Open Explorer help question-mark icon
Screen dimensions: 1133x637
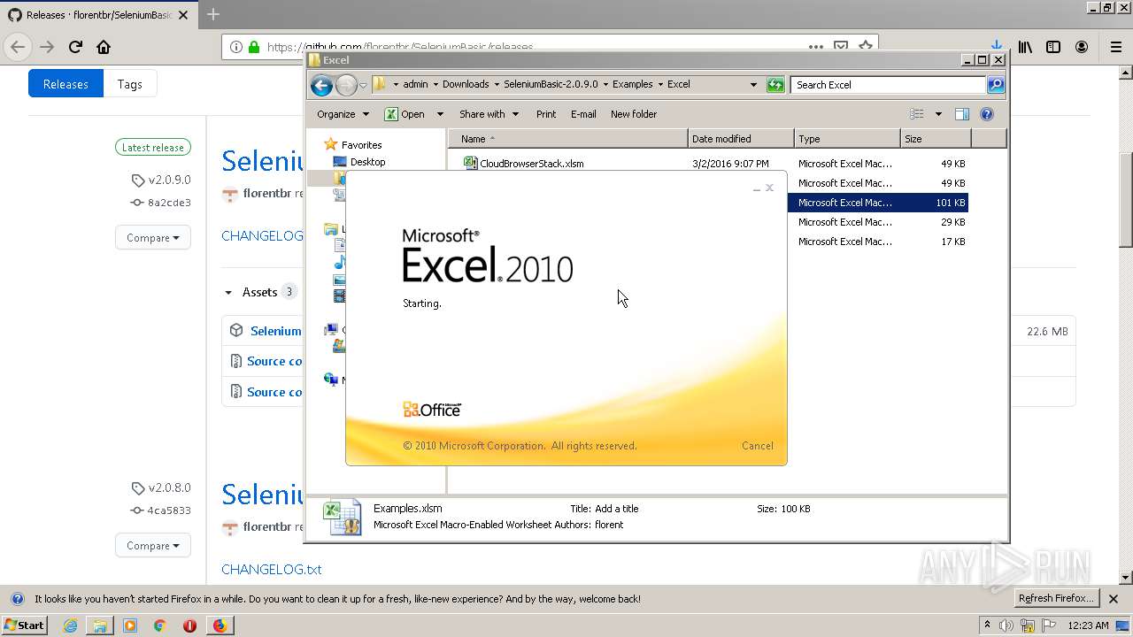987,114
